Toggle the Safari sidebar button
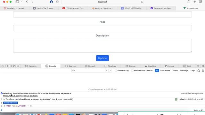 click(17, 2)
